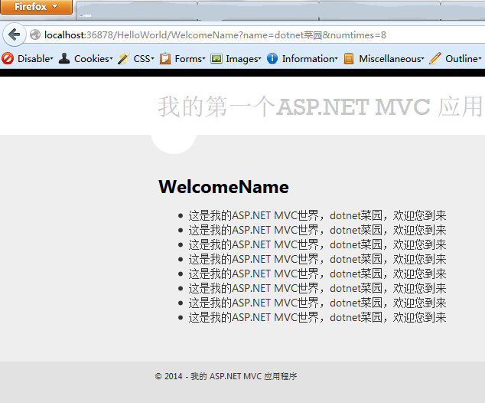Viewport: 485px width, 403px height.
Task: Click the red Disable icon
Action: (8, 58)
